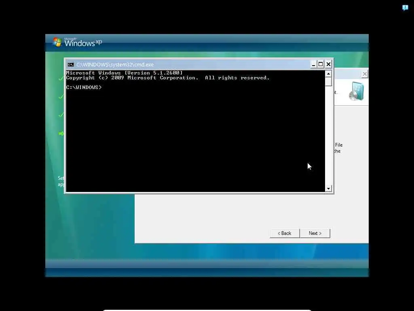Screen dimensions: 414x311
Task: Click the C:\WINDOWS> command prompt line
Action: click(84, 87)
